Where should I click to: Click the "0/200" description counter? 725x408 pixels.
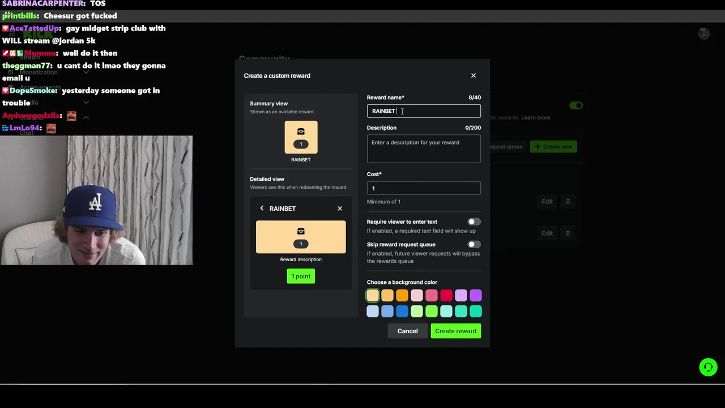tap(473, 128)
